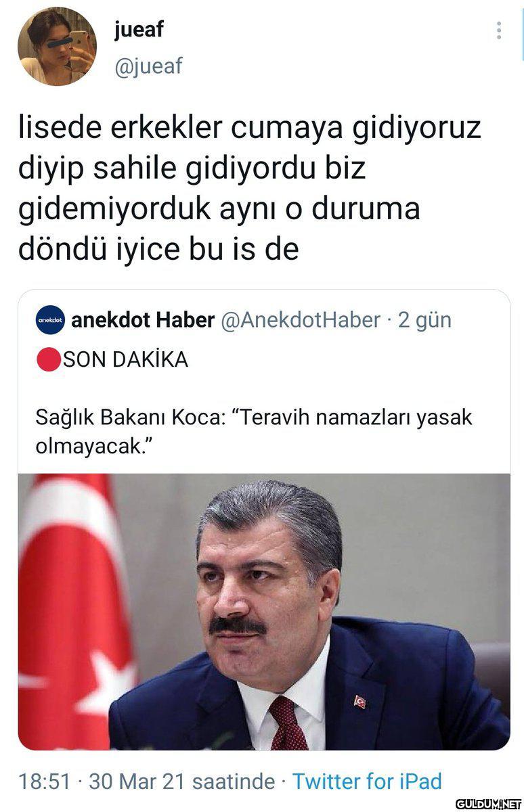Click the '2 gün' quoted tweet timestamp
Viewport: 524px width, 812px height.
[424, 320]
